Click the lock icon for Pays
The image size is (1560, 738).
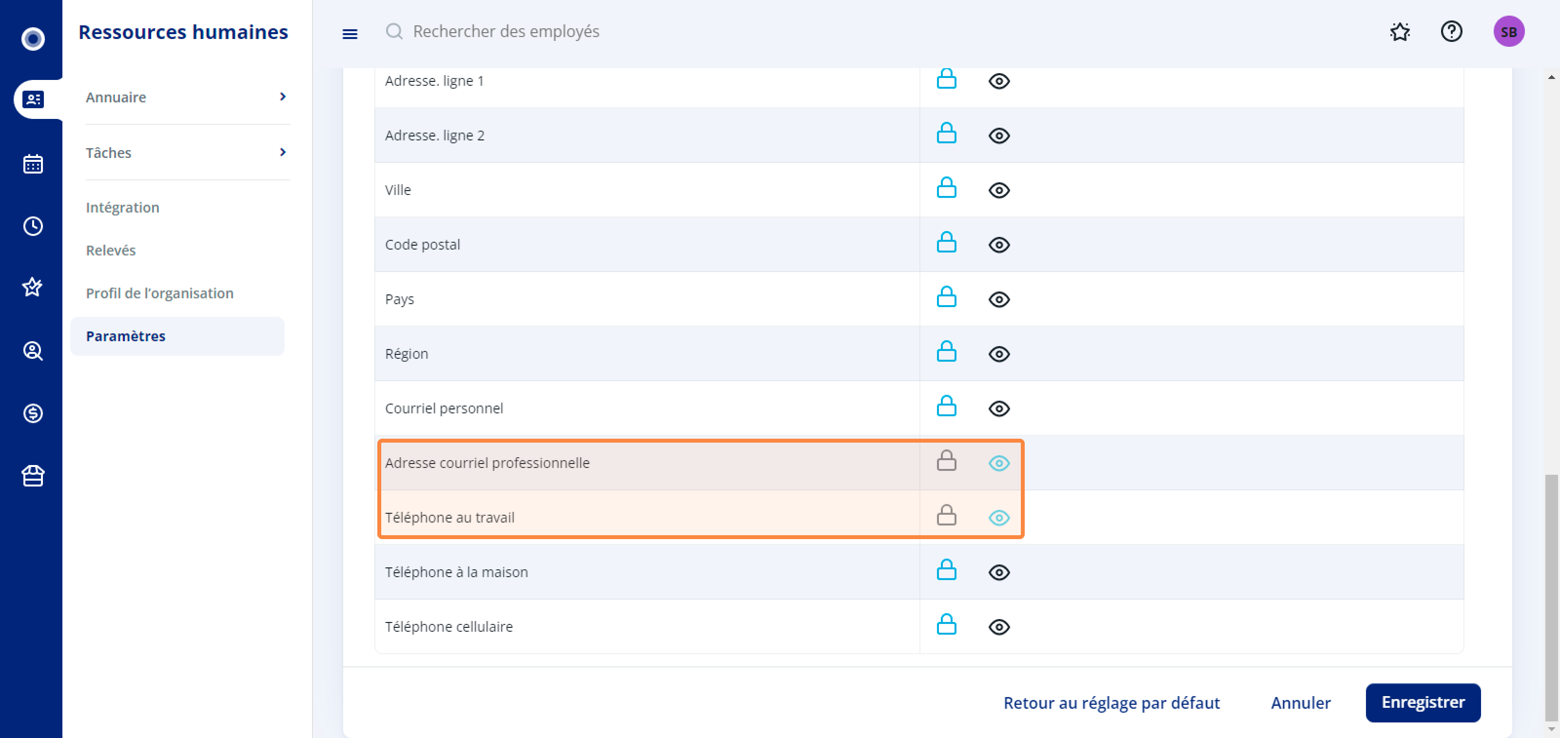tap(946, 297)
